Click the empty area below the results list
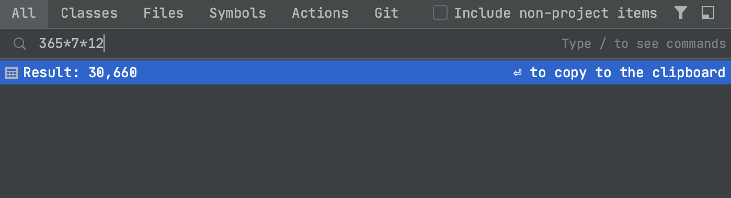Image resolution: width=731 pixels, height=198 pixels. click(366, 141)
